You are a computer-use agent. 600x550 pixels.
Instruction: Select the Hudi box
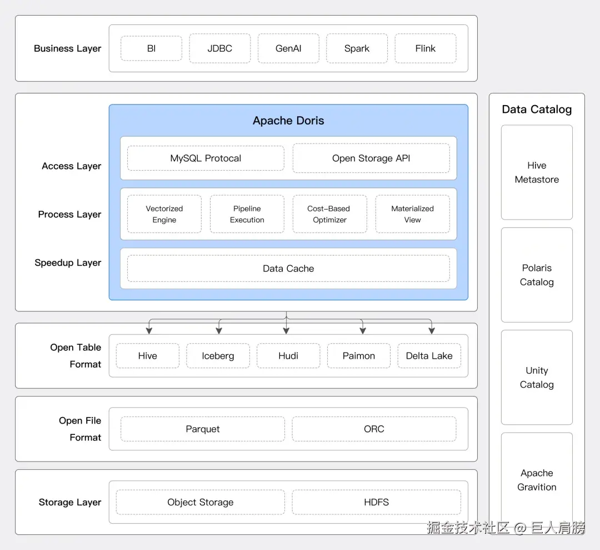pyautogui.click(x=288, y=356)
